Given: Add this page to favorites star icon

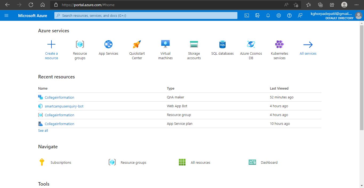Looking at the screenshot, I should click(296, 5).
